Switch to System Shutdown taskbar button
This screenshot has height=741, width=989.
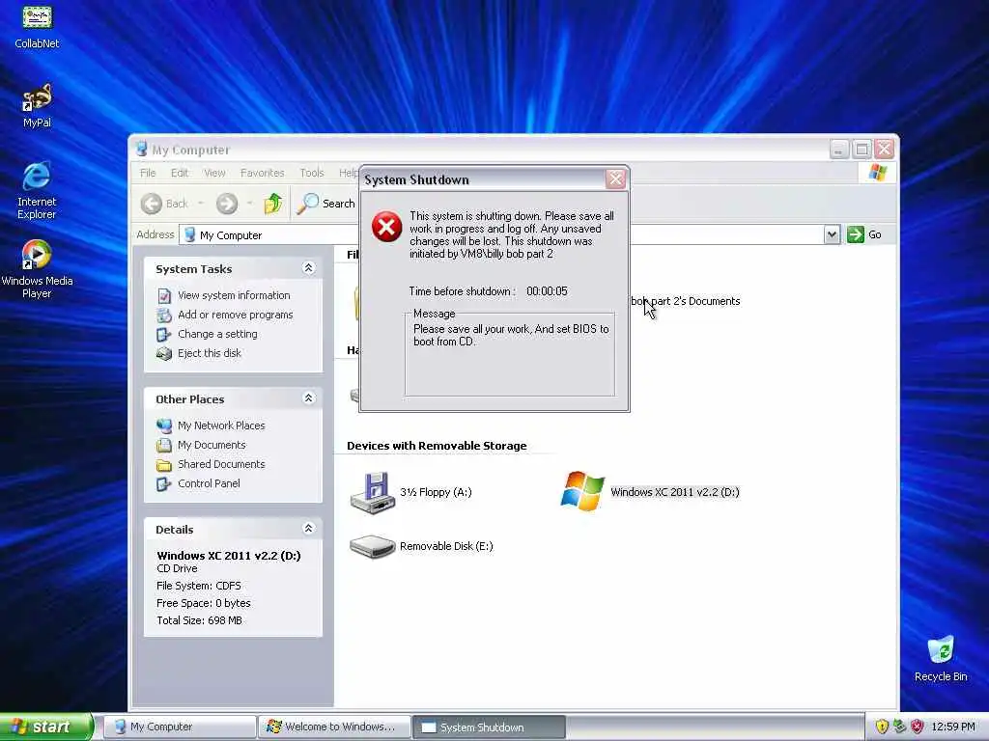[489, 727]
